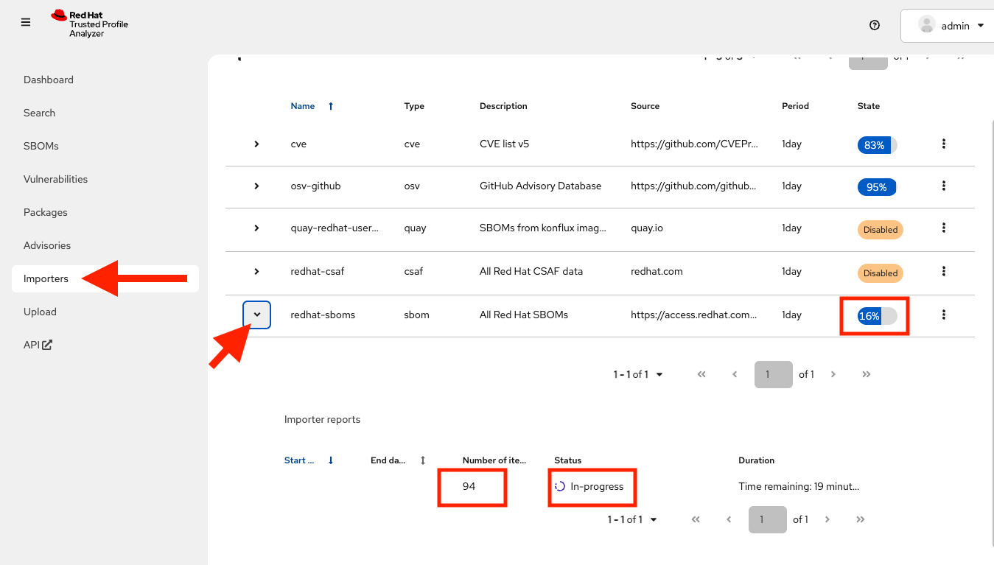Viewport: 994px width, 565px height.
Task: Switch to the Advisories section
Action: 47,245
